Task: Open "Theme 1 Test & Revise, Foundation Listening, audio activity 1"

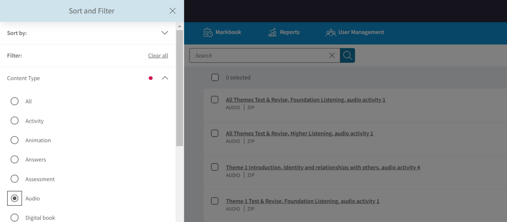Action: (x=302, y=201)
